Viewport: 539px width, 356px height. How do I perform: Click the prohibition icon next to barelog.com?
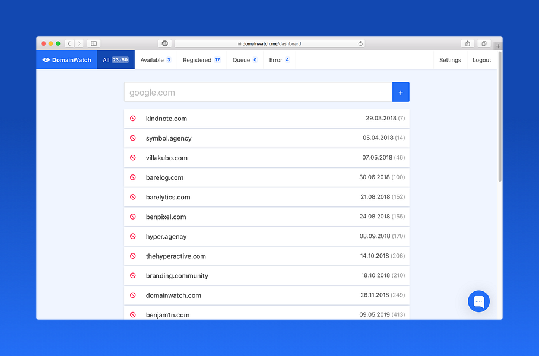coord(133,177)
